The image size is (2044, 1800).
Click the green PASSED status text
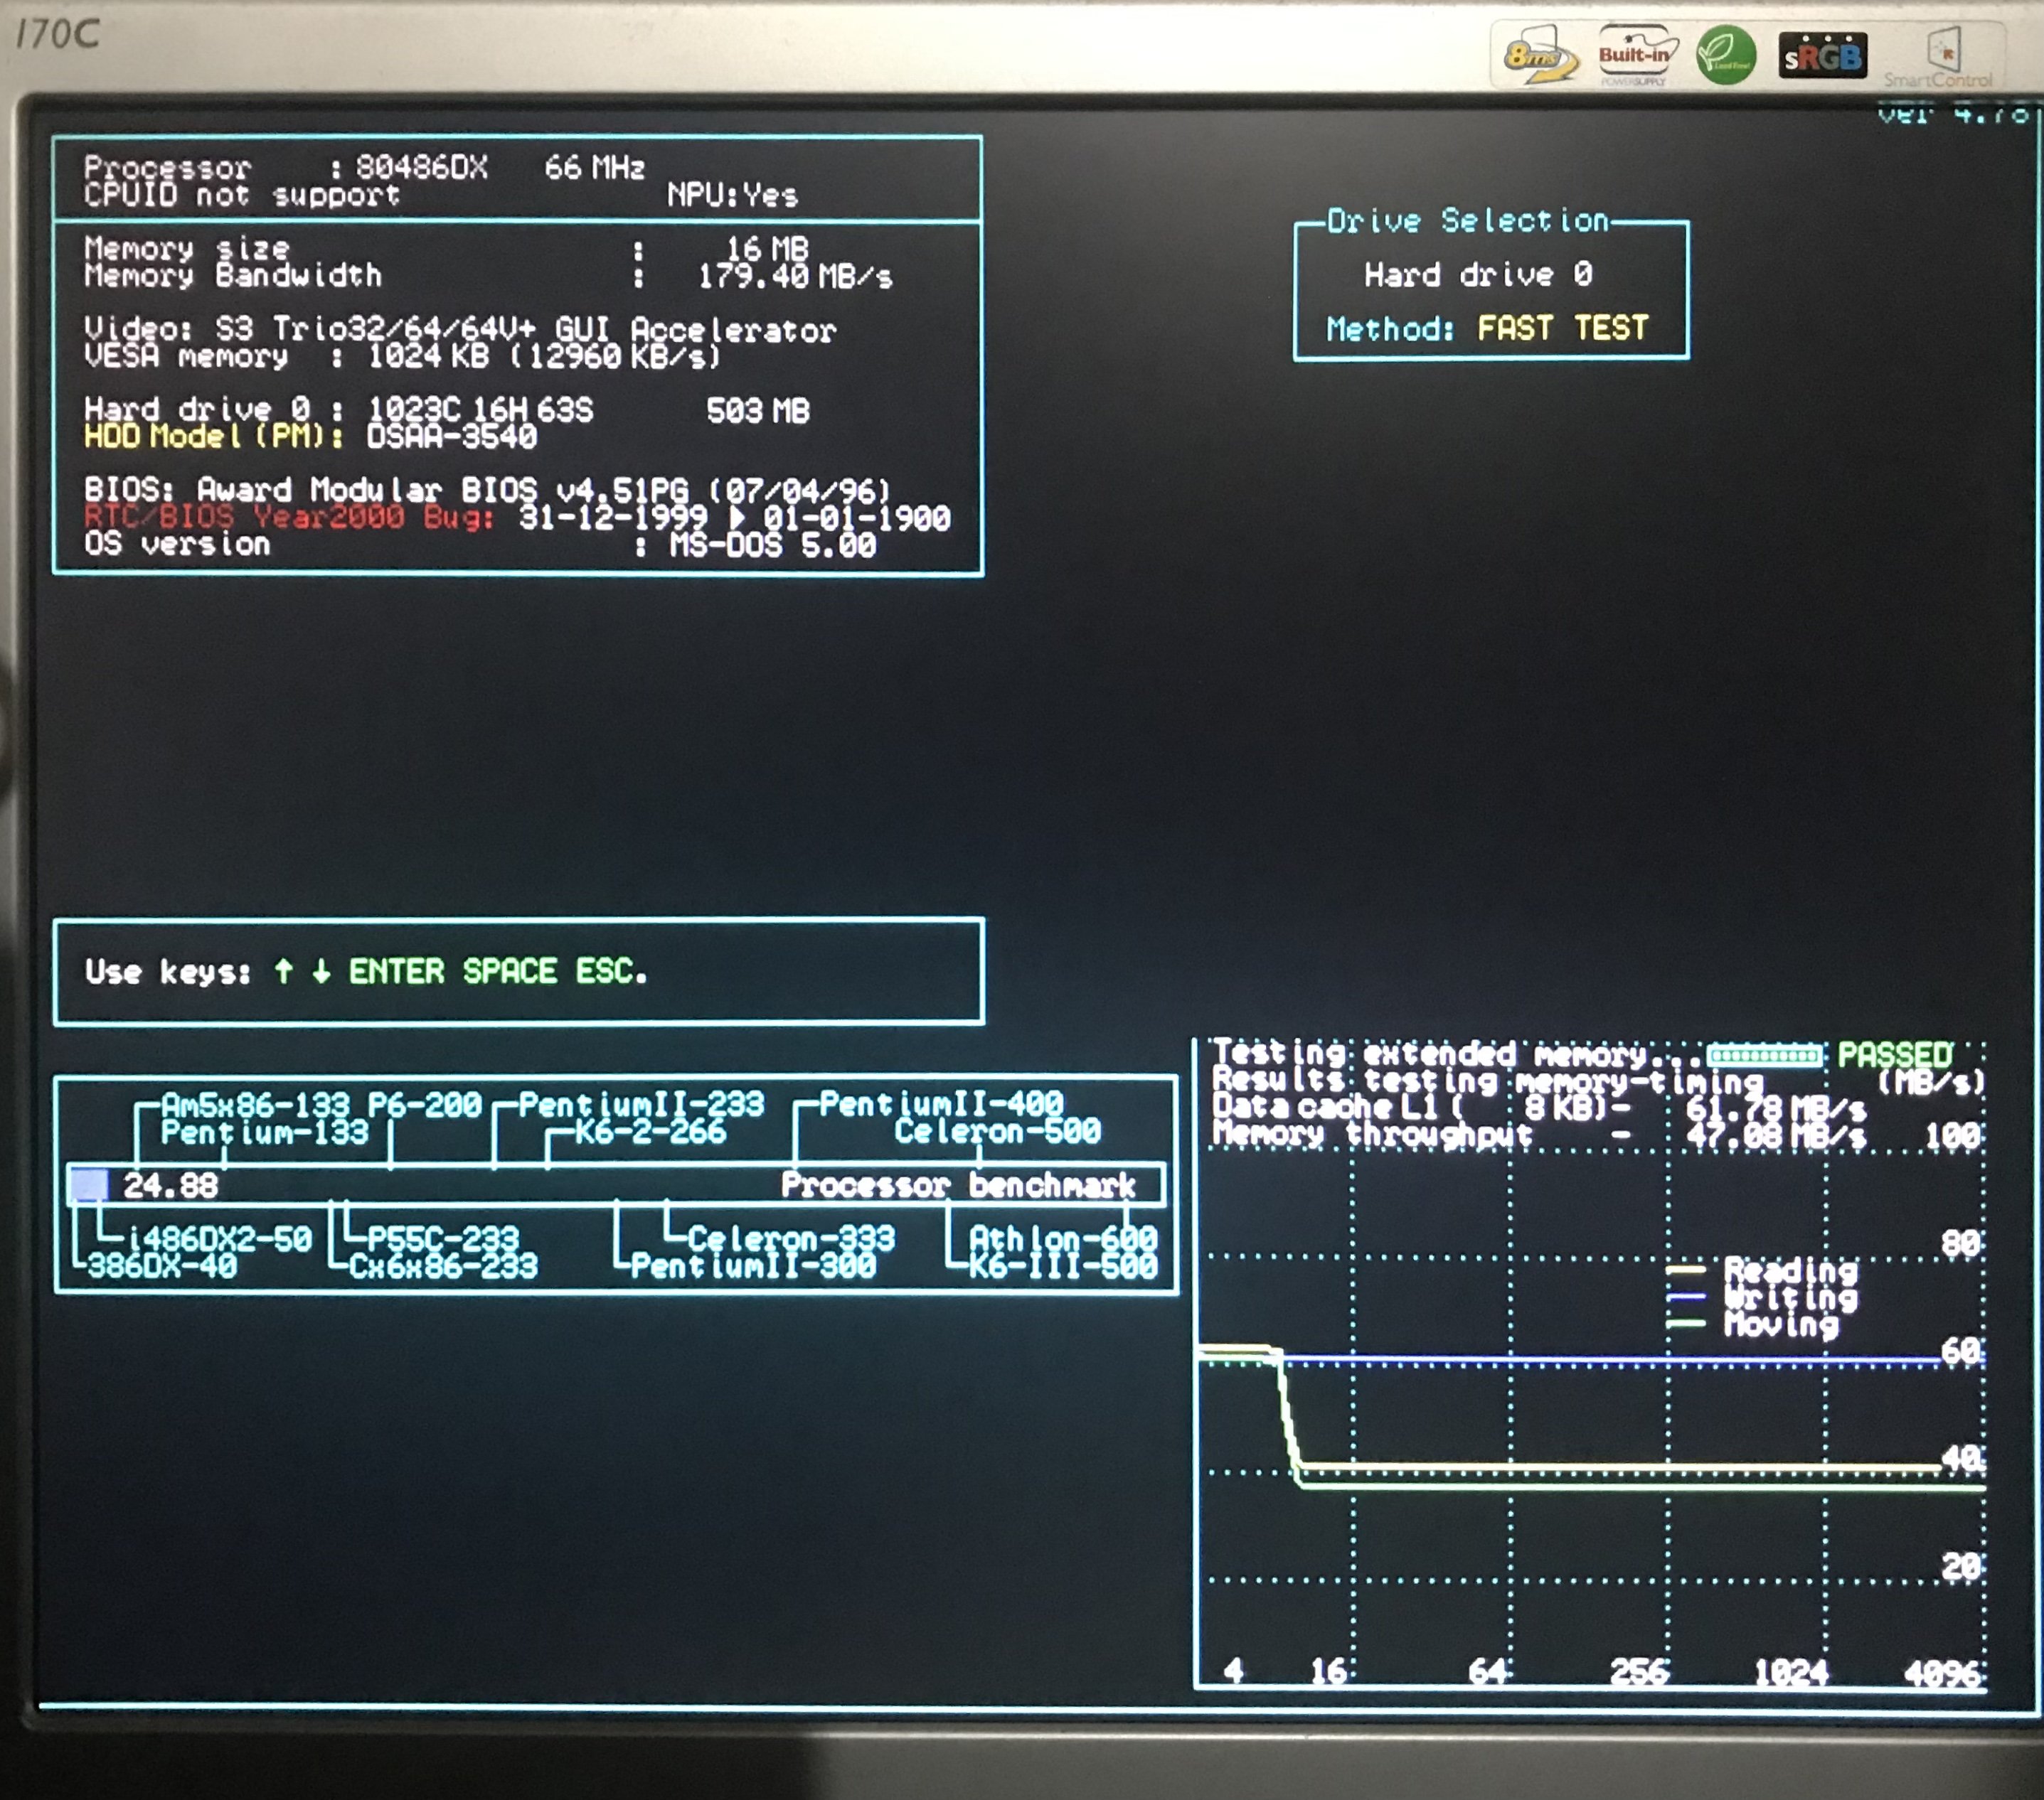(1894, 1054)
